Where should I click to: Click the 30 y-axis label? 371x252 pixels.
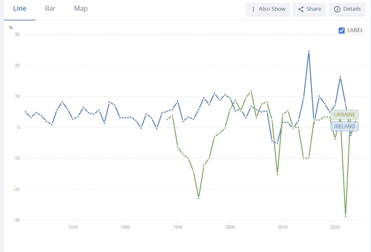coord(16,35)
